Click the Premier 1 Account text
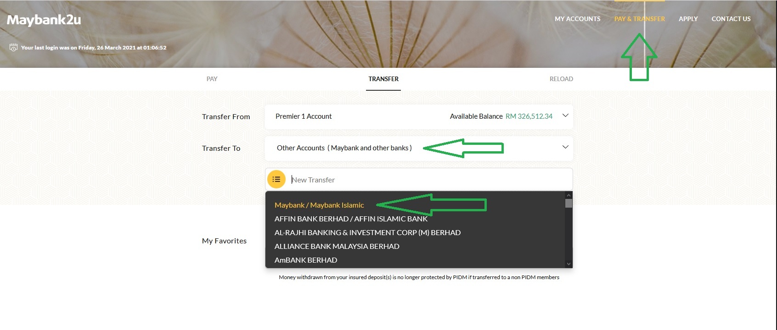Screen dimensions: 777x330 click(x=304, y=116)
